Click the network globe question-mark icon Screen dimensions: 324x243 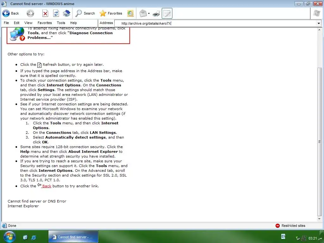coord(17,34)
